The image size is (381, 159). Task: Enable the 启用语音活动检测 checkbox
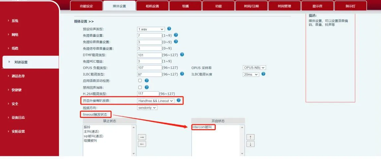point(140,80)
